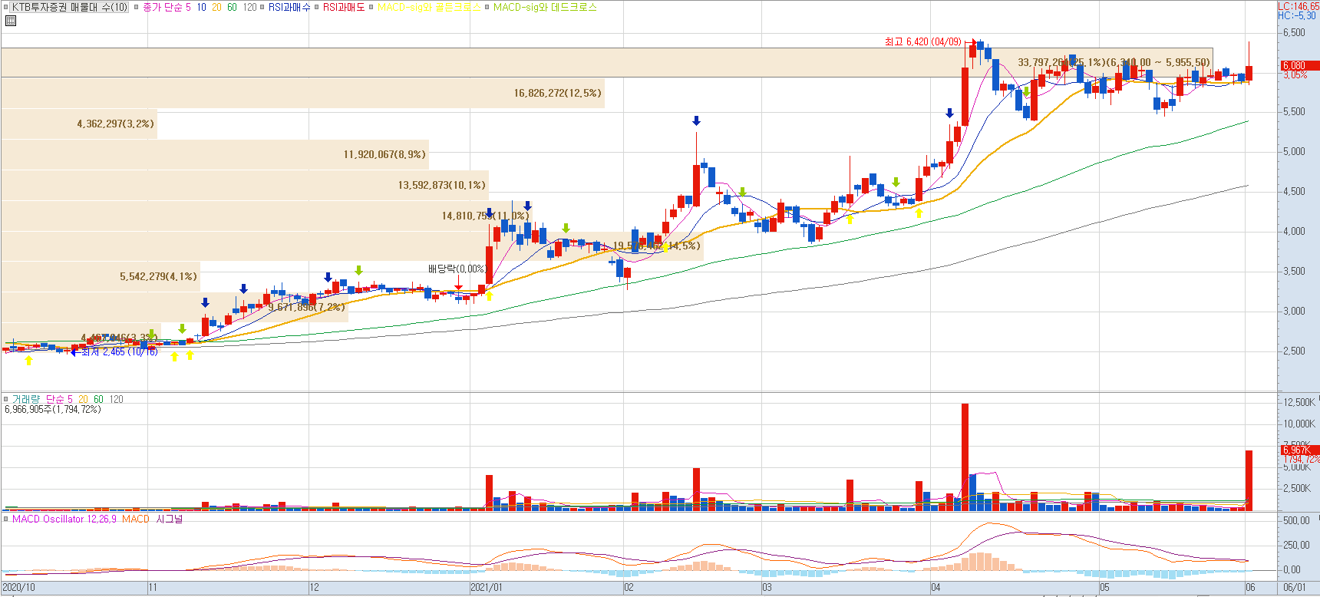Select the KTB투자증권 매물대 수(10) label
Screen dimensions: 1320x597
(x=70, y=7)
